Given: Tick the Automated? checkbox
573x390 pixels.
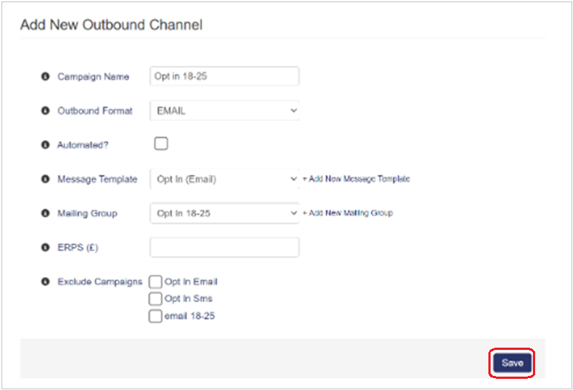Looking at the screenshot, I should (x=161, y=143).
